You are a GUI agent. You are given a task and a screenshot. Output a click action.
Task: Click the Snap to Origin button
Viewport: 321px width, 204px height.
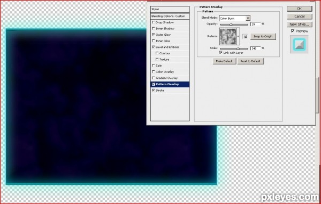(263, 36)
